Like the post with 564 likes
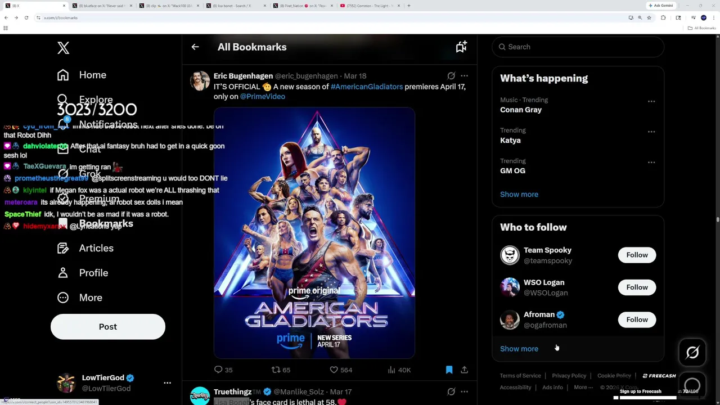This screenshot has height=405, width=720. (334, 370)
